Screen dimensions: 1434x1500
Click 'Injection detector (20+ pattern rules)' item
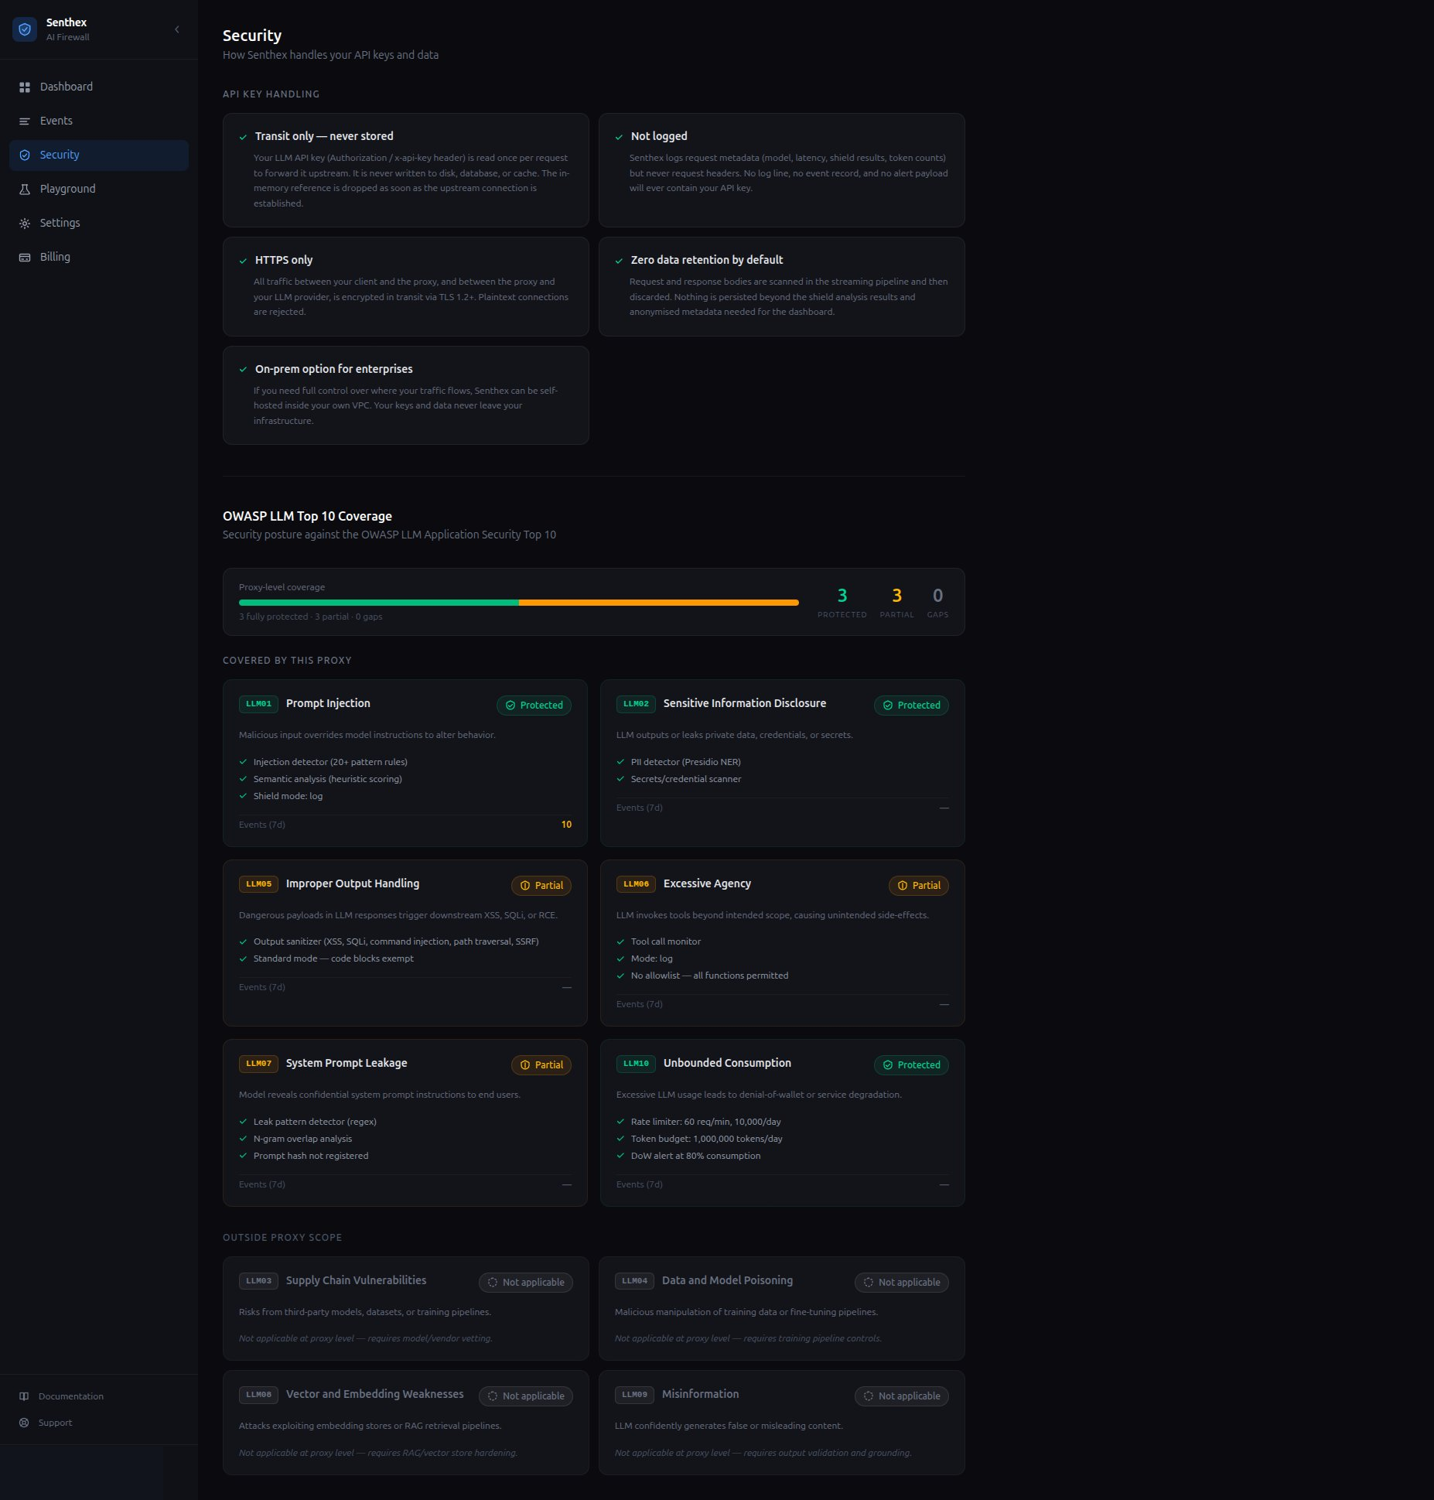pos(330,762)
